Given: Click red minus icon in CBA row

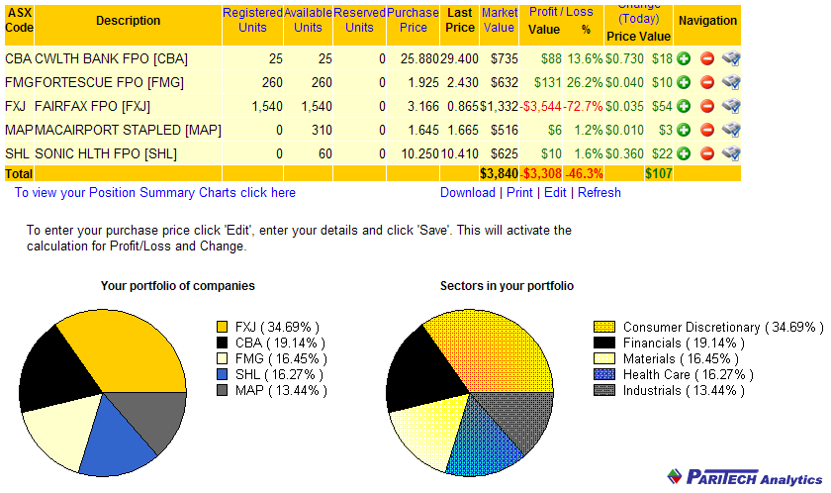Looking at the screenshot, I should (x=707, y=58).
